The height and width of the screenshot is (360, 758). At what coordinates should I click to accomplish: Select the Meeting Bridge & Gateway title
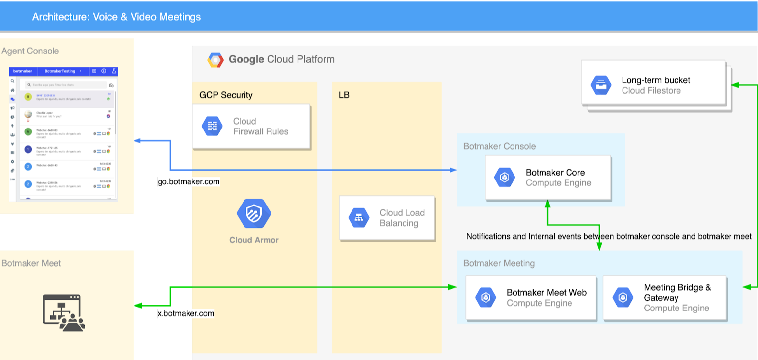point(677,293)
